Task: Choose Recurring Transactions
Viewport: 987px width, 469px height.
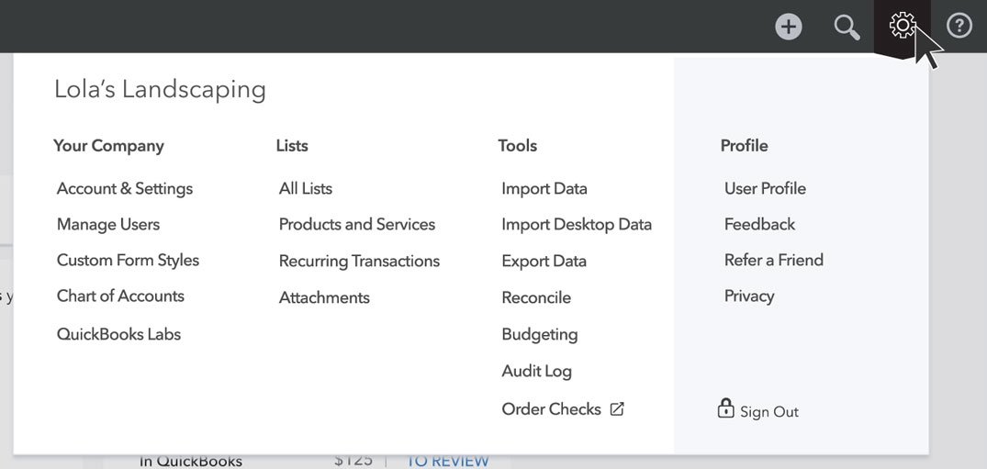Action: (x=359, y=262)
